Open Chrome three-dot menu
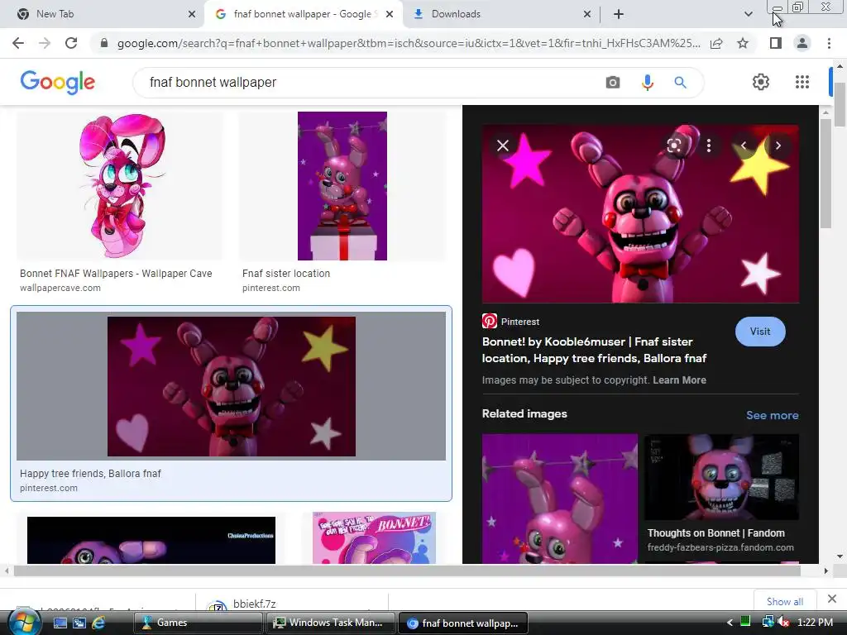Screen dimensions: 847x635 coord(829,43)
